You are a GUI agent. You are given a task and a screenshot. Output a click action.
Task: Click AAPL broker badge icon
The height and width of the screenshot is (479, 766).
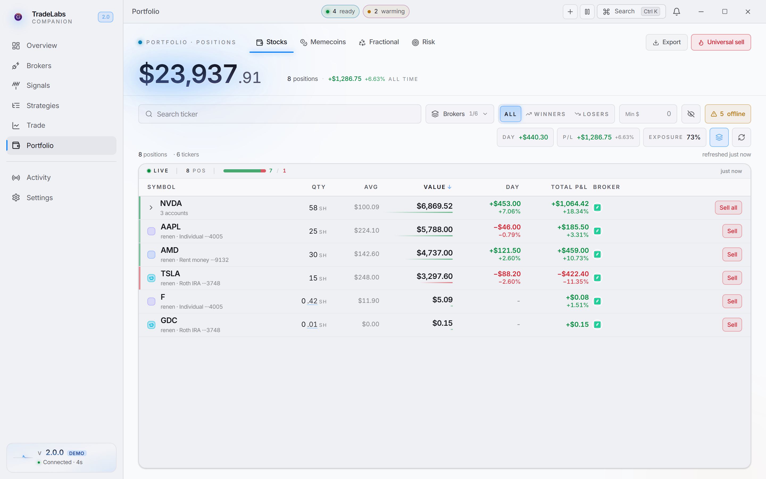click(597, 231)
